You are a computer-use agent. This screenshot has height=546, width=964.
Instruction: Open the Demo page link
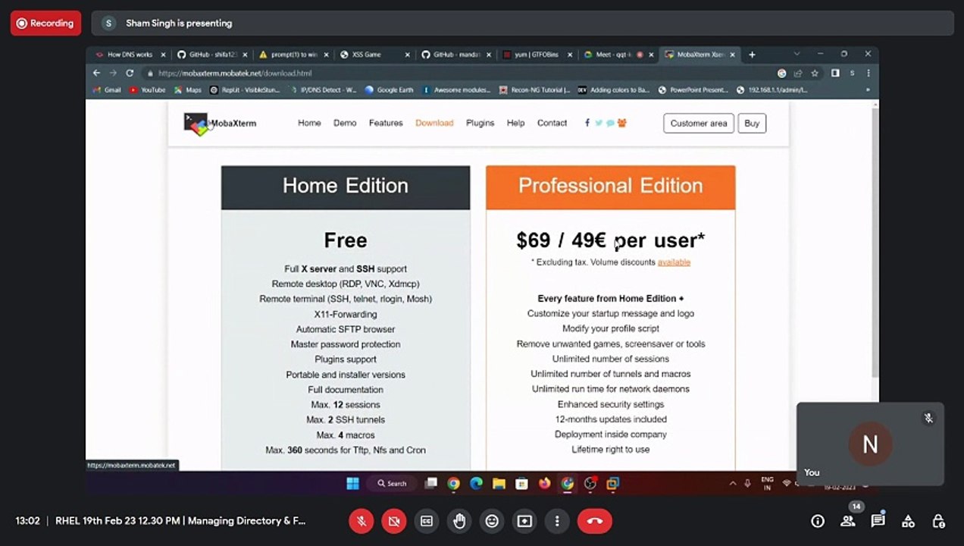click(345, 123)
